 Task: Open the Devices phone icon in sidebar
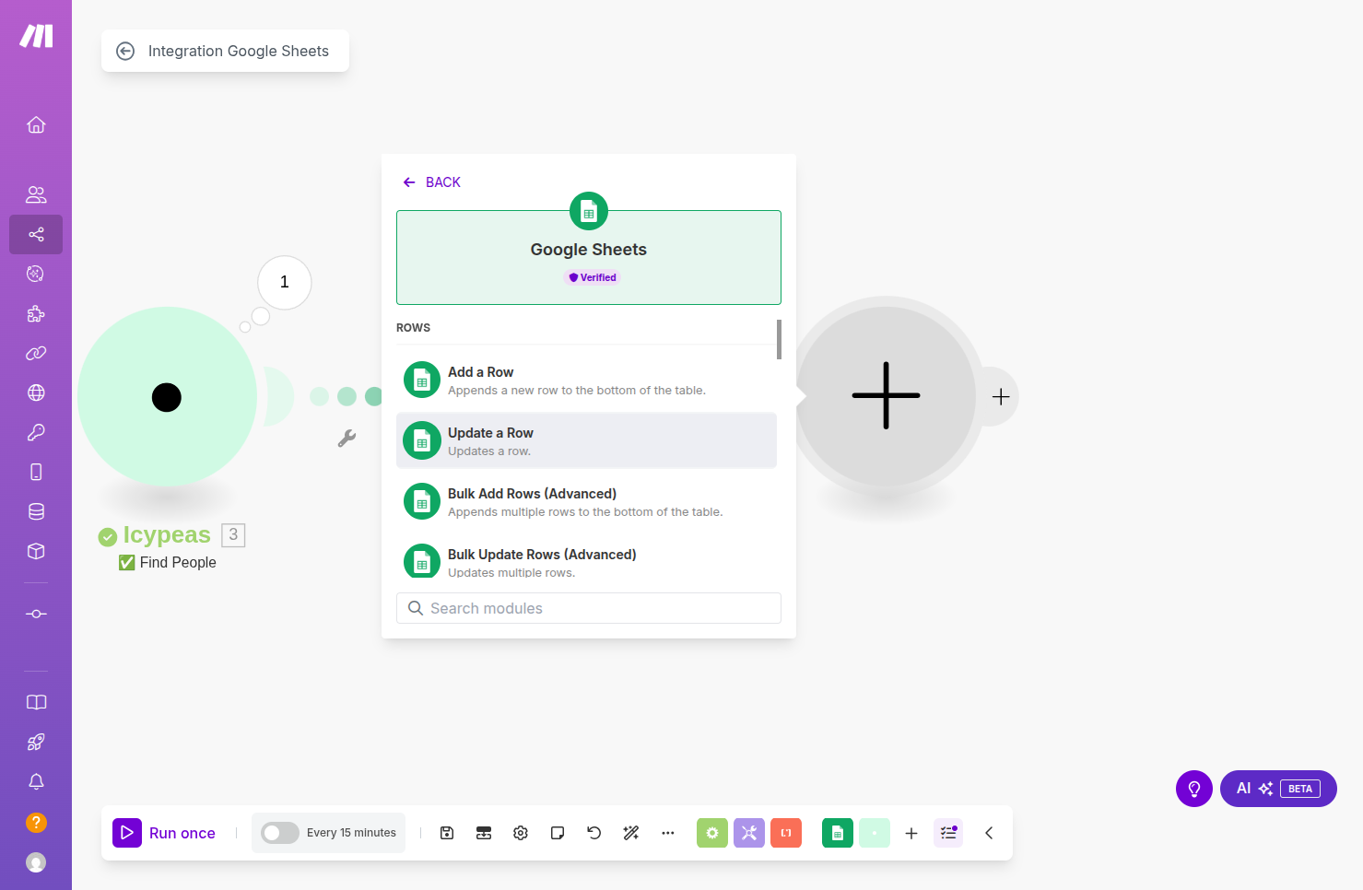pyautogui.click(x=36, y=472)
